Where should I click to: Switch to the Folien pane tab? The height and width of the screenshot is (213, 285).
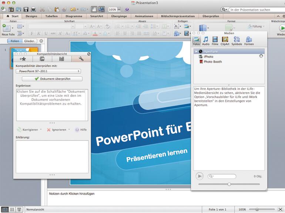(15, 41)
